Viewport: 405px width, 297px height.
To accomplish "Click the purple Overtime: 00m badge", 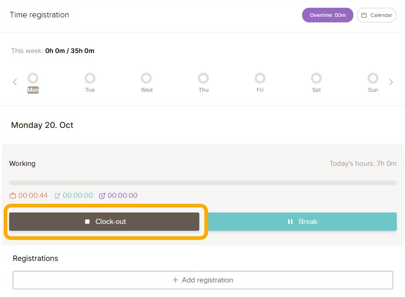I will click(x=327, y=15).
